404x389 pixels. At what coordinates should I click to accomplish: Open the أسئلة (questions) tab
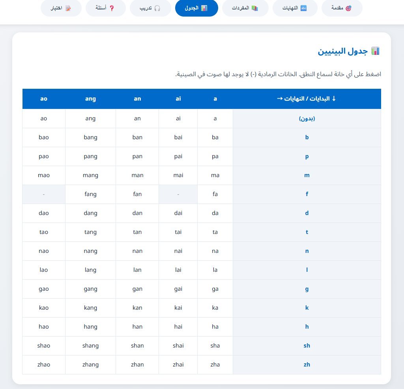tap(105, 8)
